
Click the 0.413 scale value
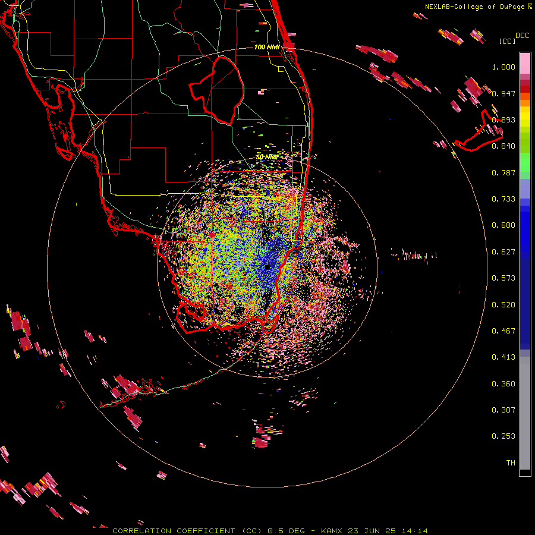pos(503,357)
